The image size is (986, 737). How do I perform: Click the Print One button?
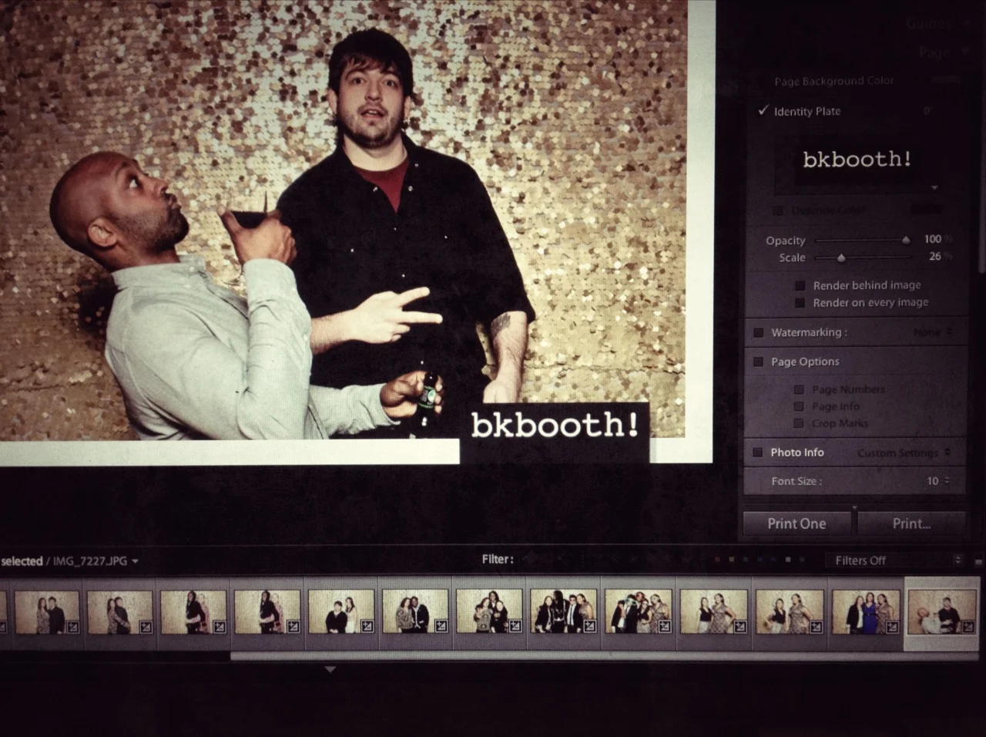797,523
